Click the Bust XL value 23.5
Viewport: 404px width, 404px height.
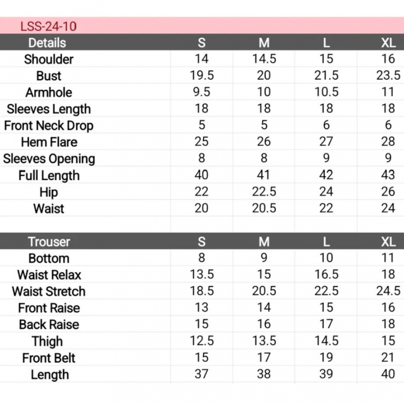(x=388, y=76)
